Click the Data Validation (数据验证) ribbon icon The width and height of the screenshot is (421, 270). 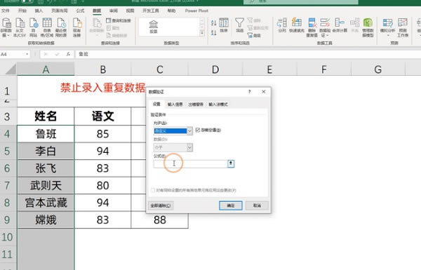pyautogui.click(x=325, y=27)
